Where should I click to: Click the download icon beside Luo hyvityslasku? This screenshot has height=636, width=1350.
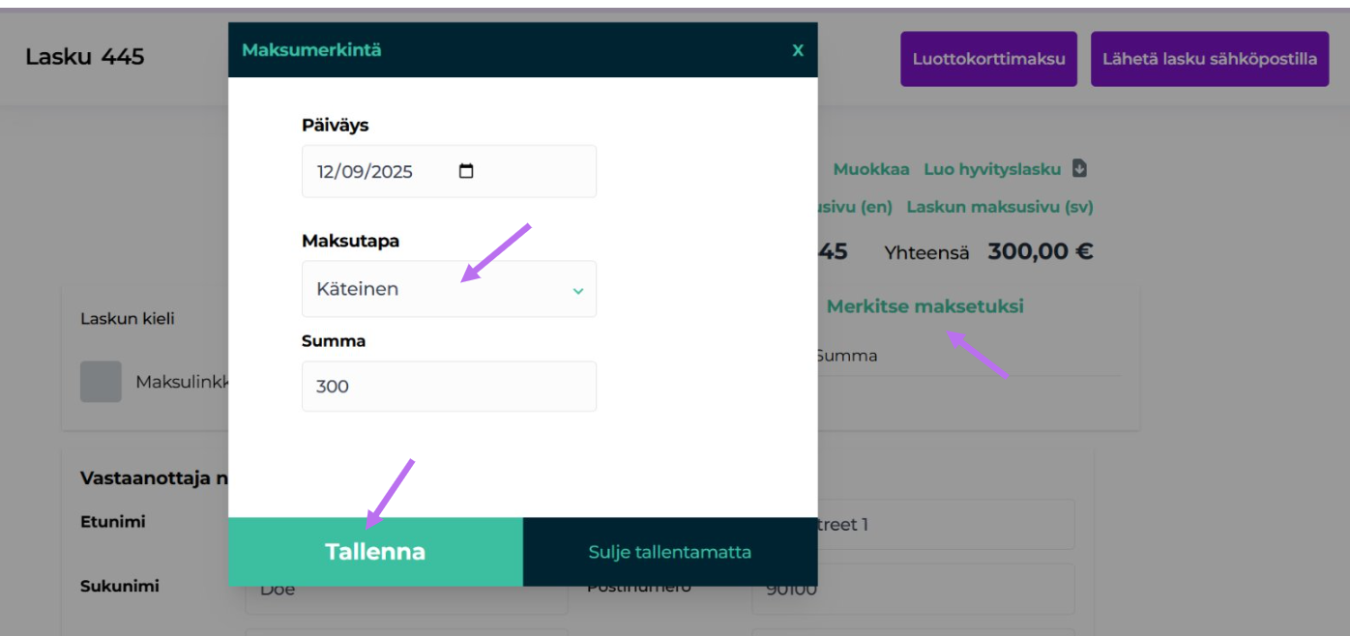tap(1079, 167)
